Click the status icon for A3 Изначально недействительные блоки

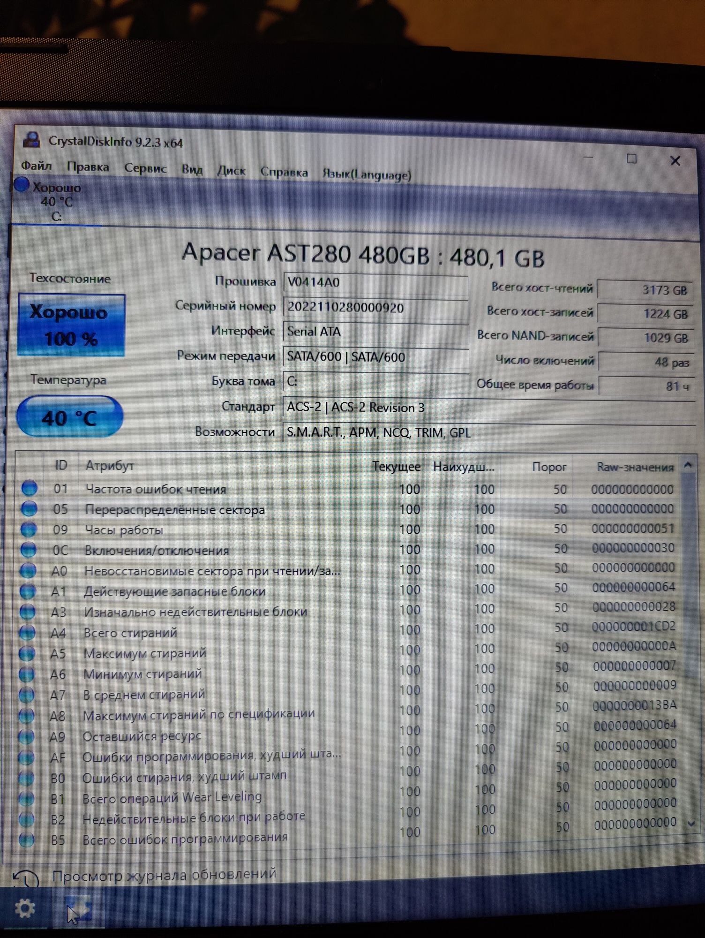pos(28,611)
